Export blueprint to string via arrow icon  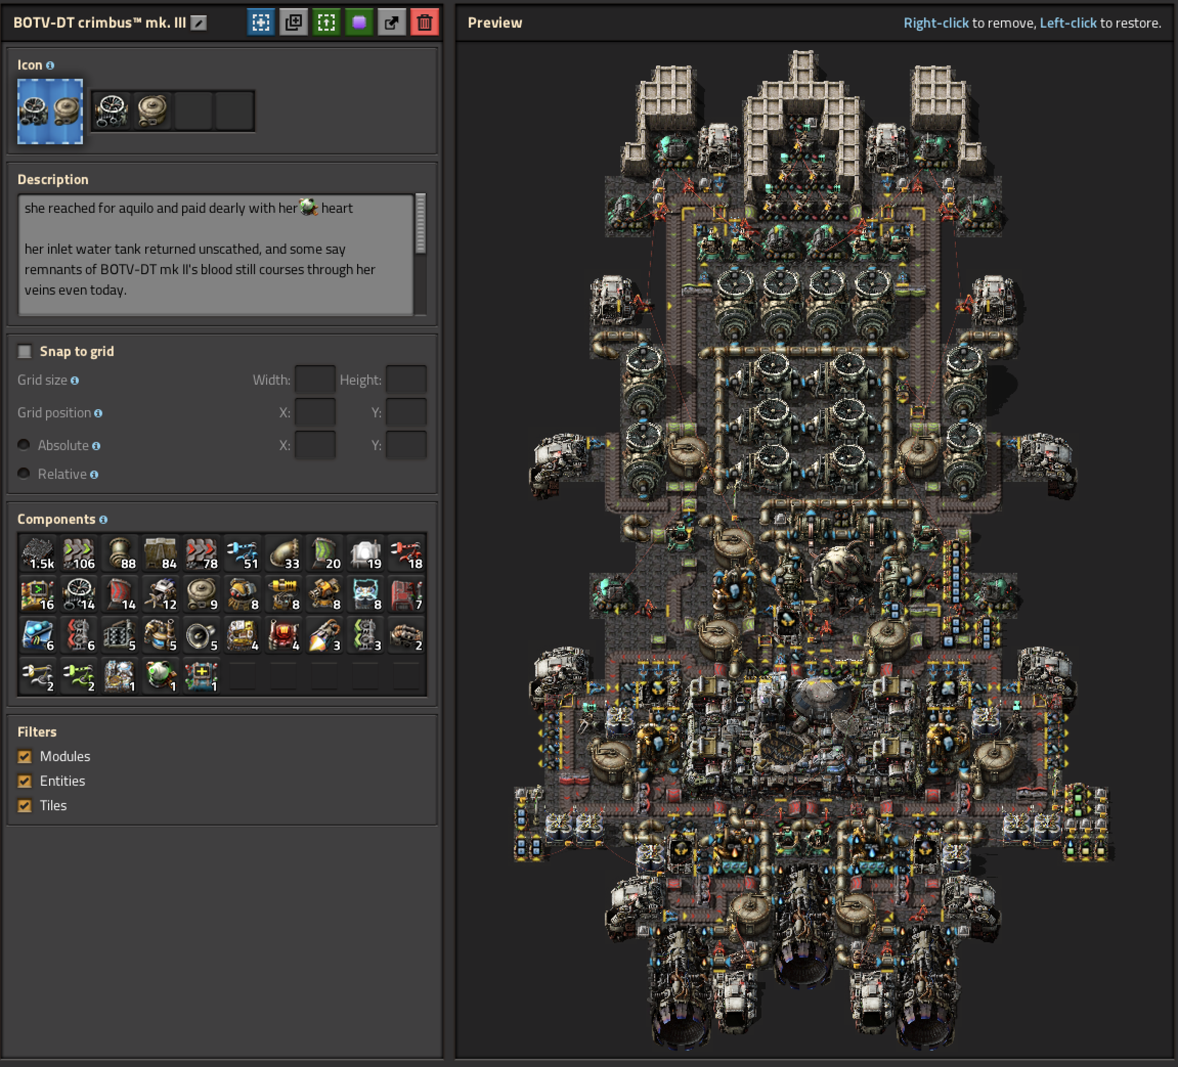(391, 23)
